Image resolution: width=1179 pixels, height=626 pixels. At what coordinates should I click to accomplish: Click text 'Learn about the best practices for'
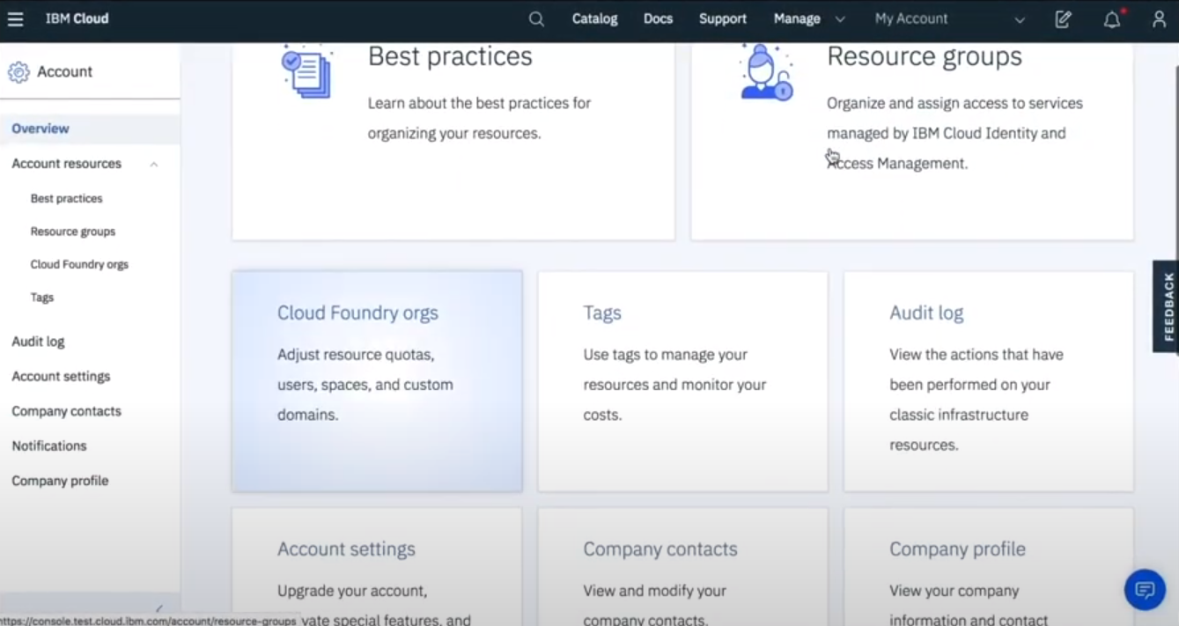tap(479, 103)
